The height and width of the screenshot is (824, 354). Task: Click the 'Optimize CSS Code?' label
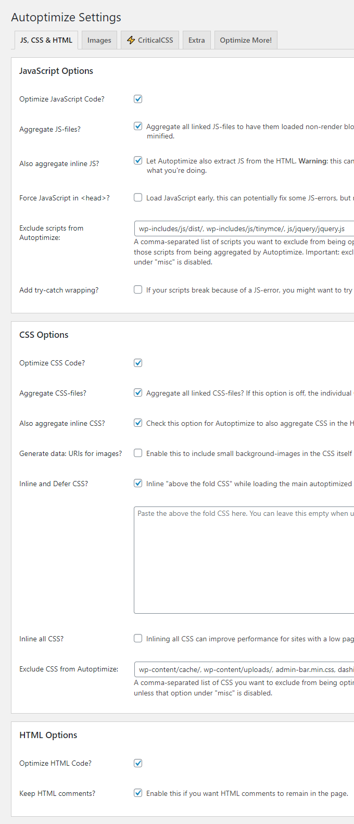point(52,363)
